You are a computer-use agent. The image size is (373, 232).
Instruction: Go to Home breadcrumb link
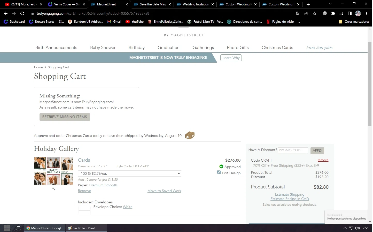point(38,67)
